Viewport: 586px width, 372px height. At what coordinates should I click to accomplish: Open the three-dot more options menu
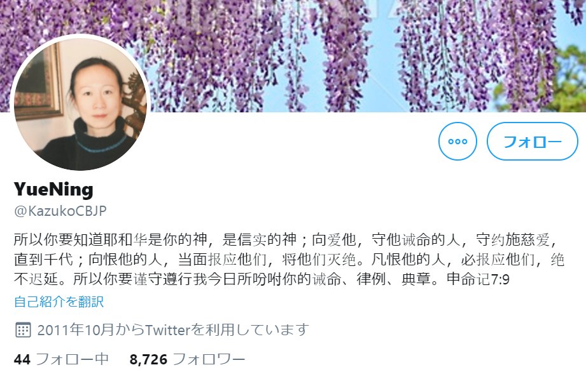(x=457, y=142)
